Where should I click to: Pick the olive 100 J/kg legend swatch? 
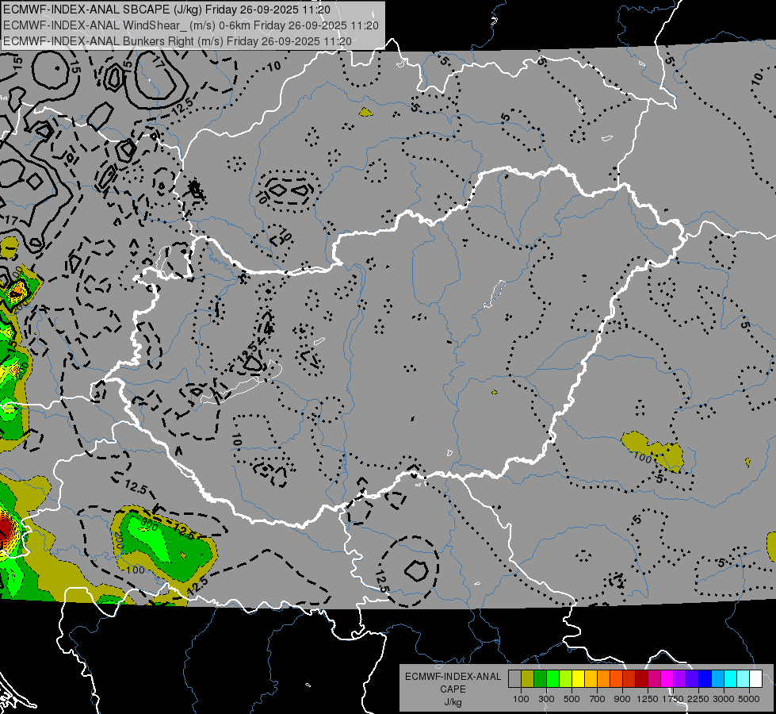pos(528,678)
